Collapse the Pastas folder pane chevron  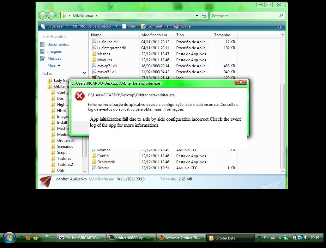coord(84,73)
